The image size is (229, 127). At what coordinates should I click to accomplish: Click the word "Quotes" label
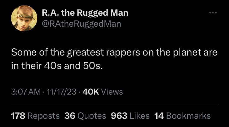tap(92, 116)
